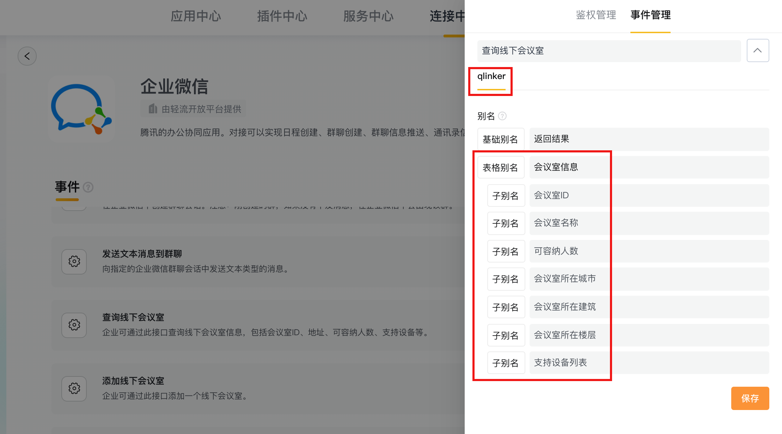Click the help icon next to 事件
782x434 pixels.
(x=88, y=187)
